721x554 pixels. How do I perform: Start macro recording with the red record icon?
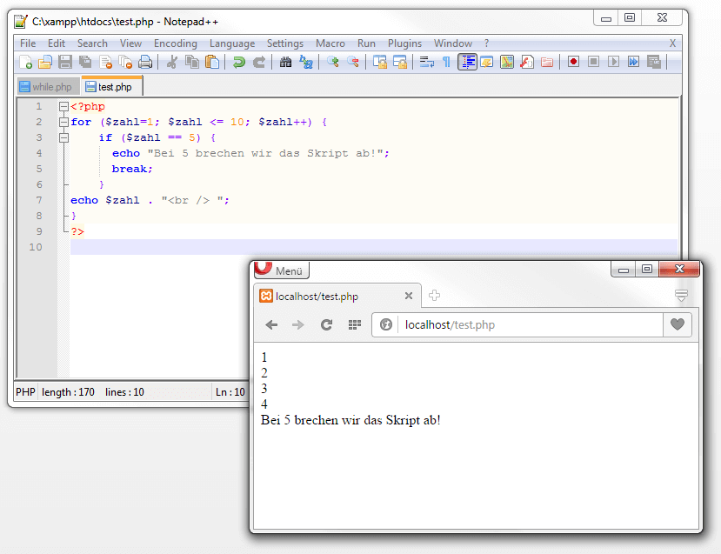pos(573,62)
